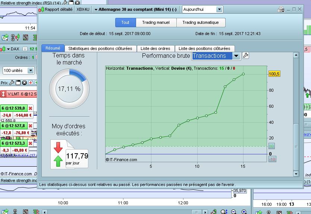Expand the DAX instrument dropdown arrow
The width and height of the screenshot is (311, 214).
point(8,49)
